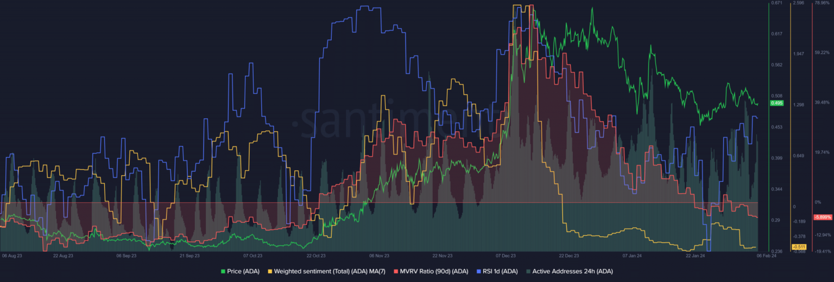This screenshot has width=834, height=282.
Task: Click the 22 Oct 23 date label
Action: pyautogui.click(x=315, y=255)
